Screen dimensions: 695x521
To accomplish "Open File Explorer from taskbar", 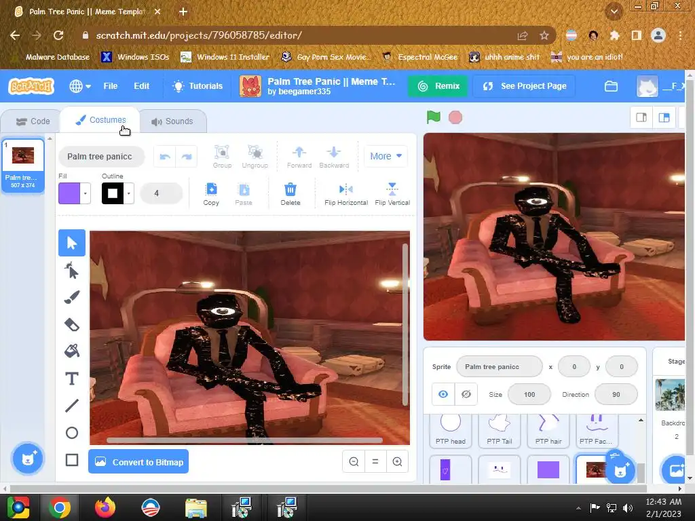I will coord(195,508).
